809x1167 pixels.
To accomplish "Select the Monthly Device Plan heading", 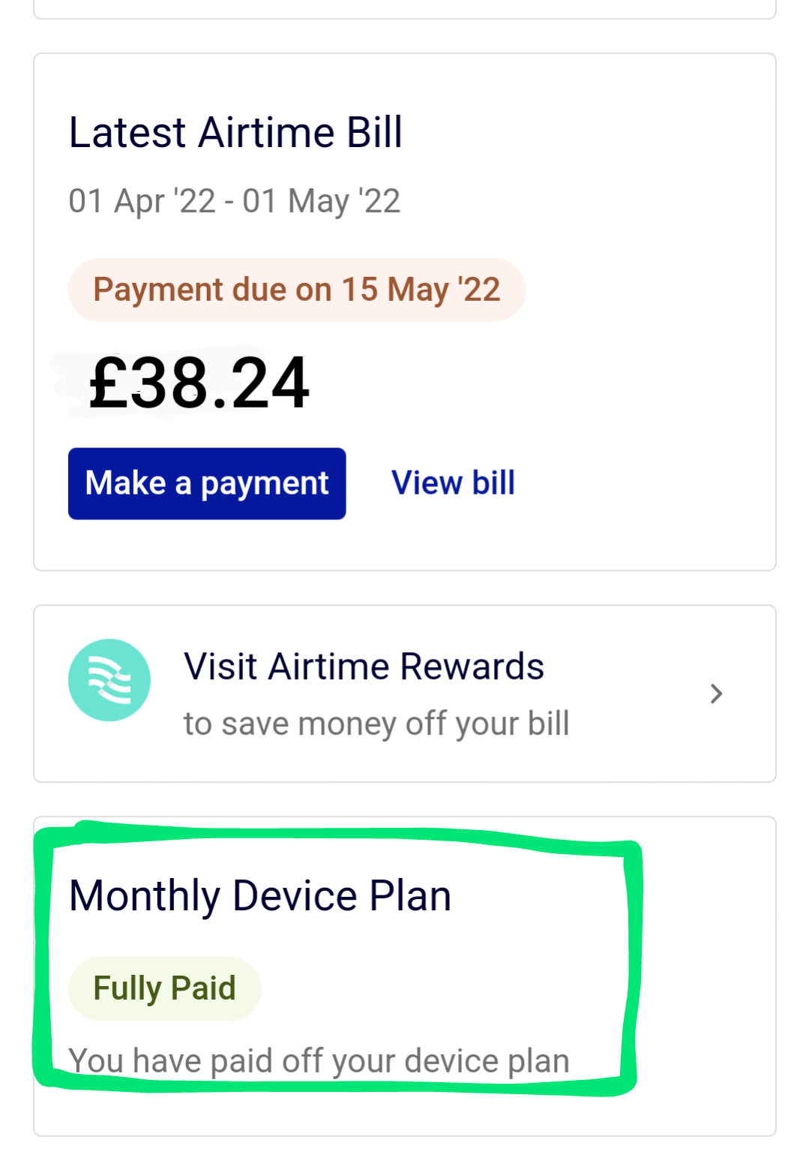I will (260, 896).
